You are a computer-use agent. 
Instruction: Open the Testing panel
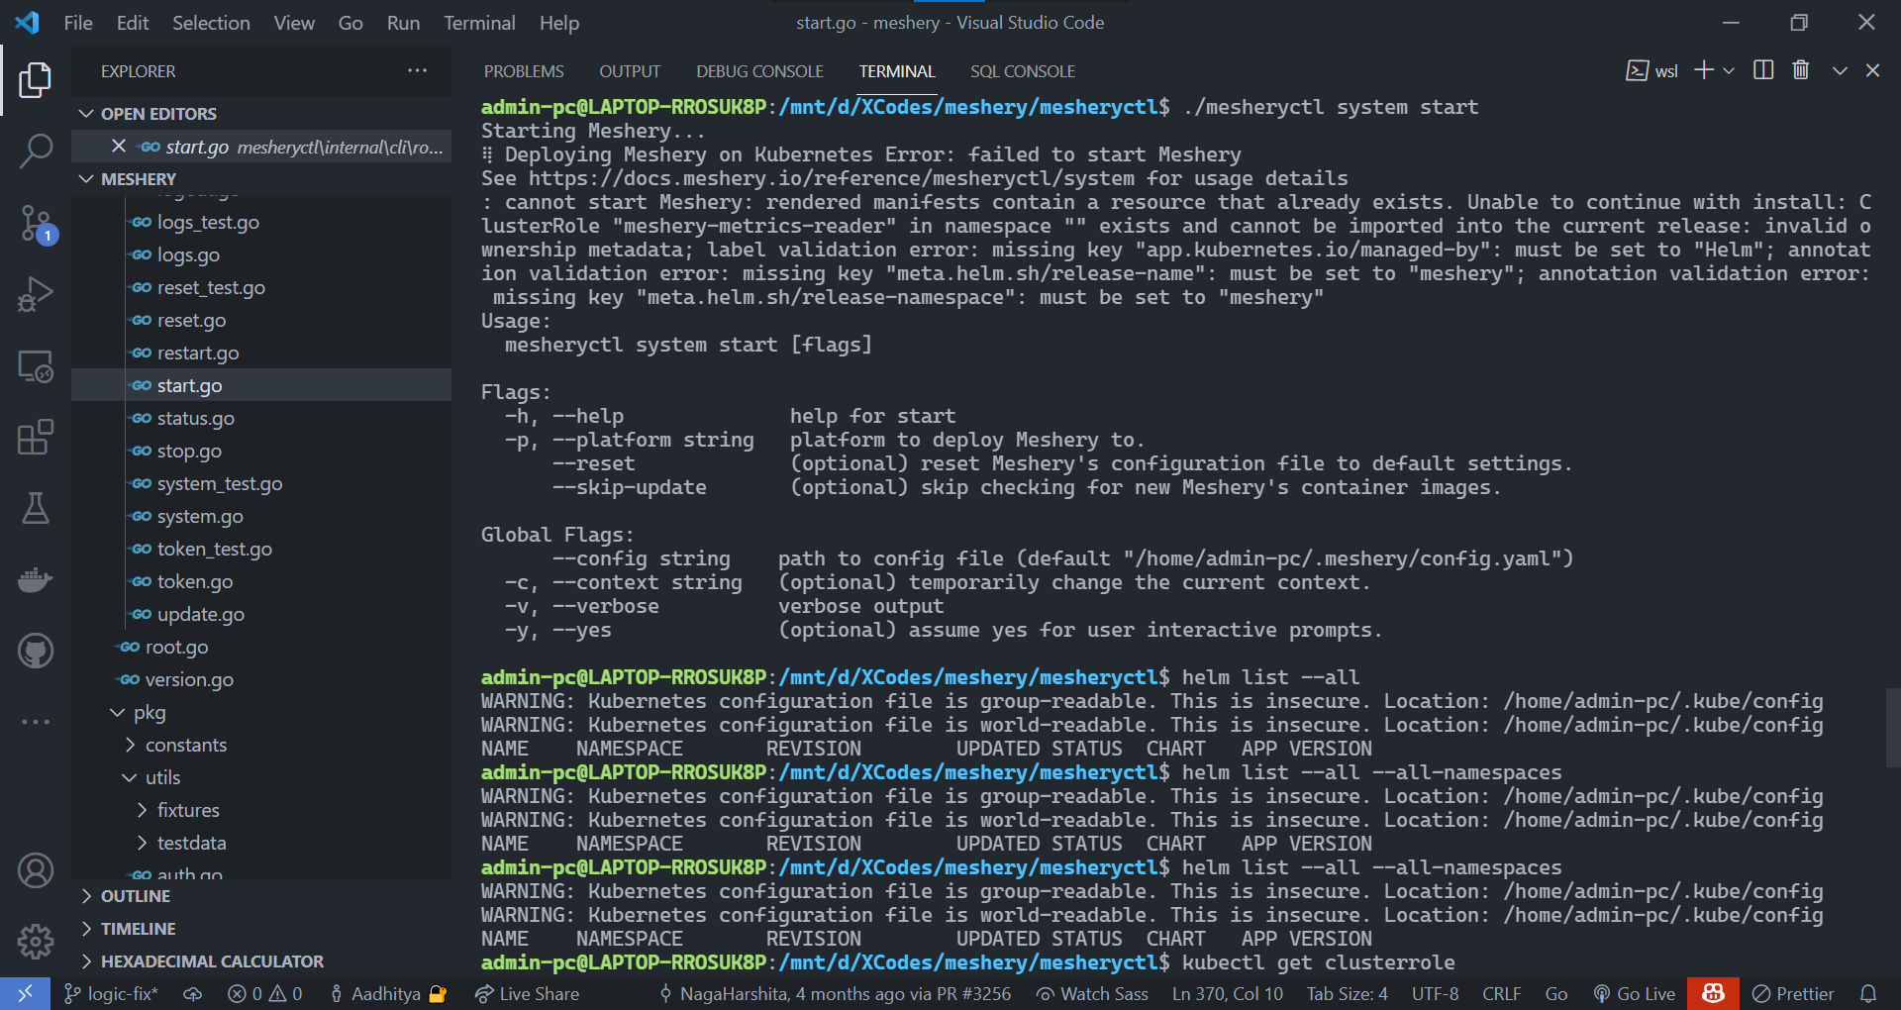click(x=36, y=508)
